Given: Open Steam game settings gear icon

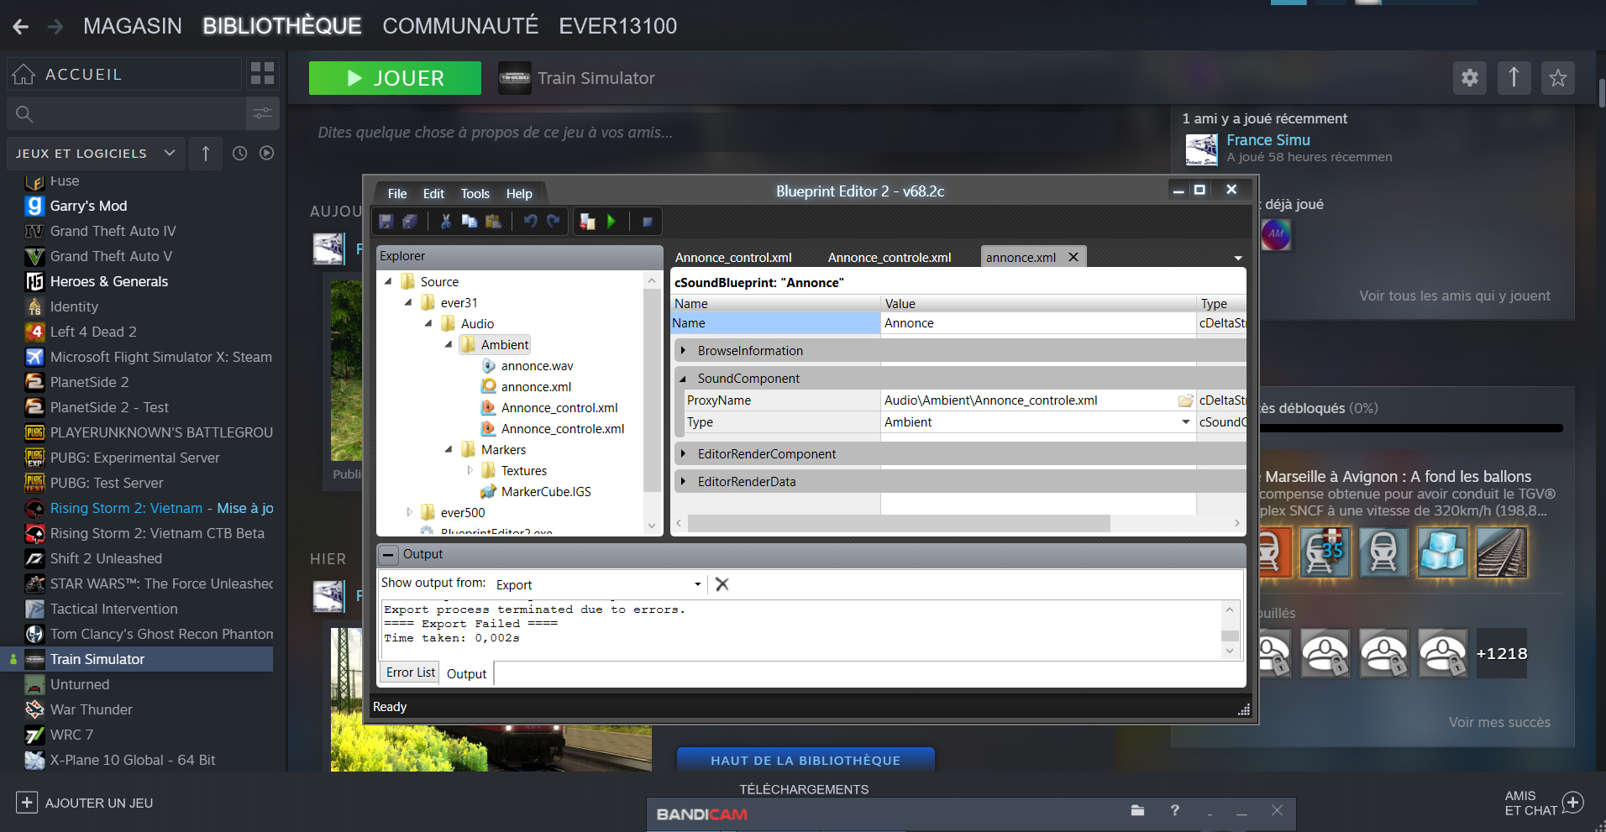Looking at the screenshot, I should click(1470, 78).
